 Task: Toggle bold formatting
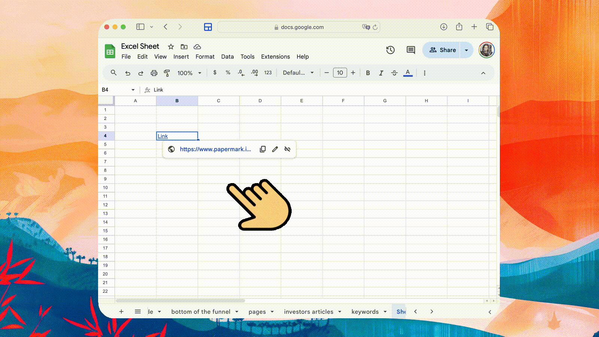click(368, 73)
